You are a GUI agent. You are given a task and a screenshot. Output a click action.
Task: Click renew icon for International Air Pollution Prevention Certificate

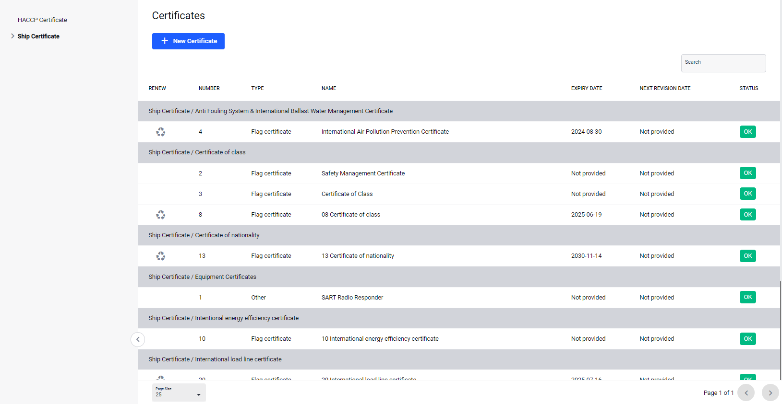(x=160, y=132)
